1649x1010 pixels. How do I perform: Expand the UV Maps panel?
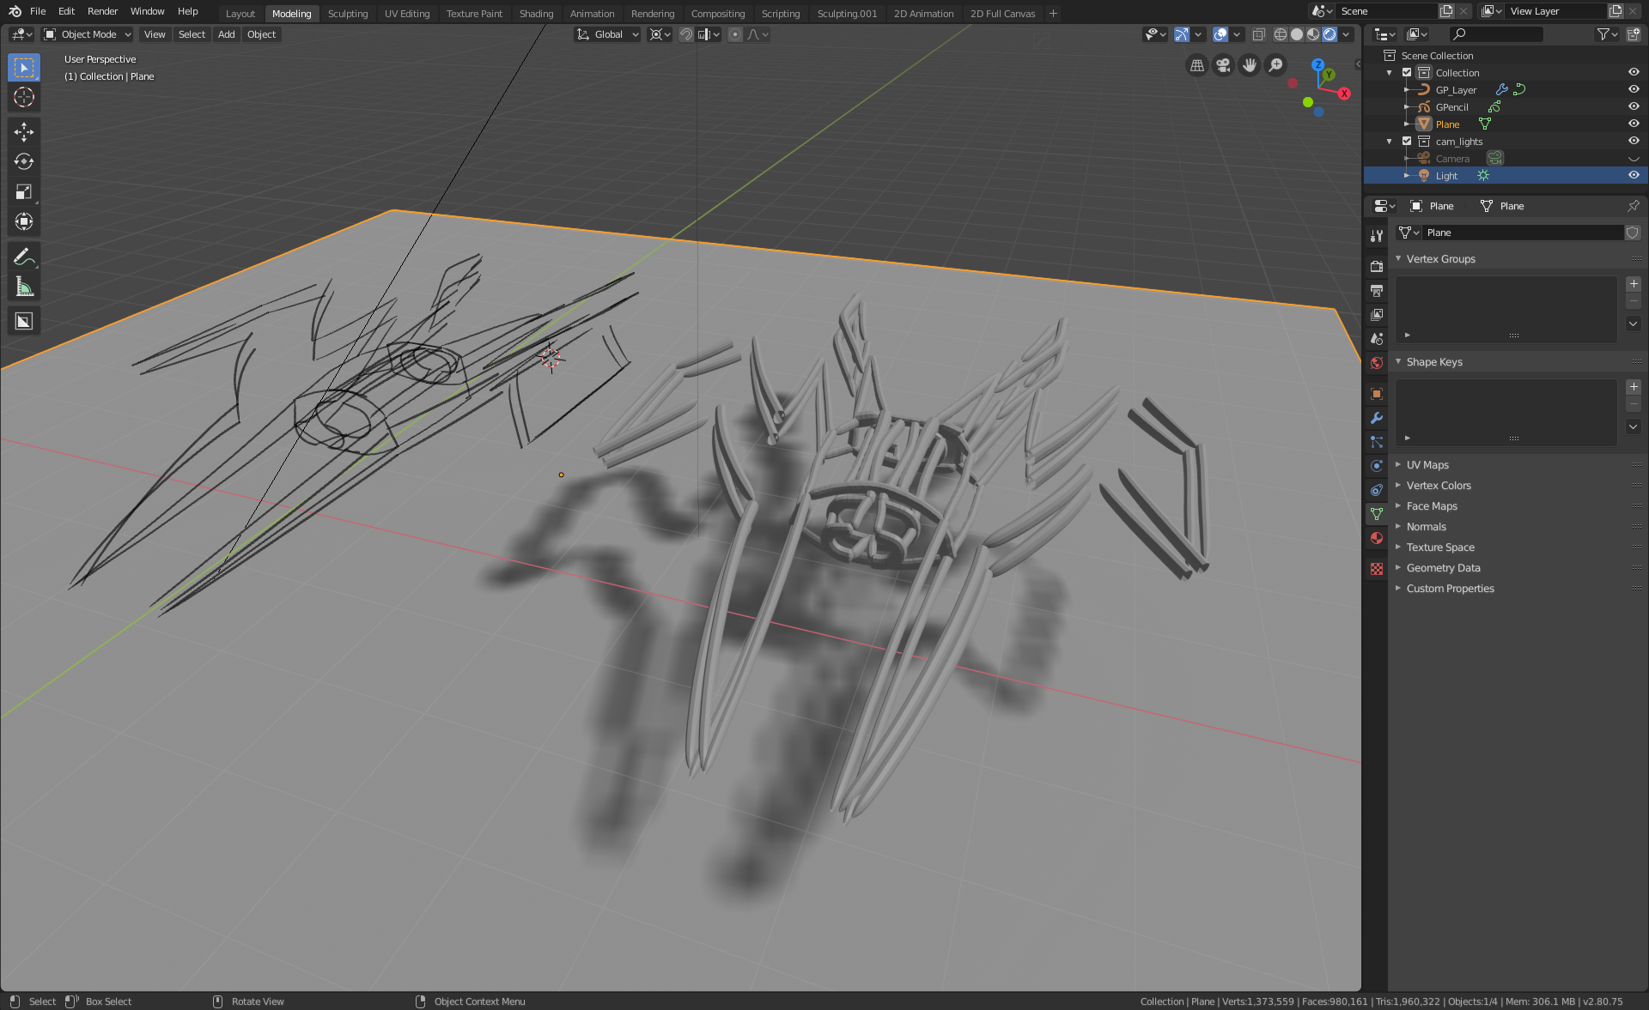pos(1427,464)
